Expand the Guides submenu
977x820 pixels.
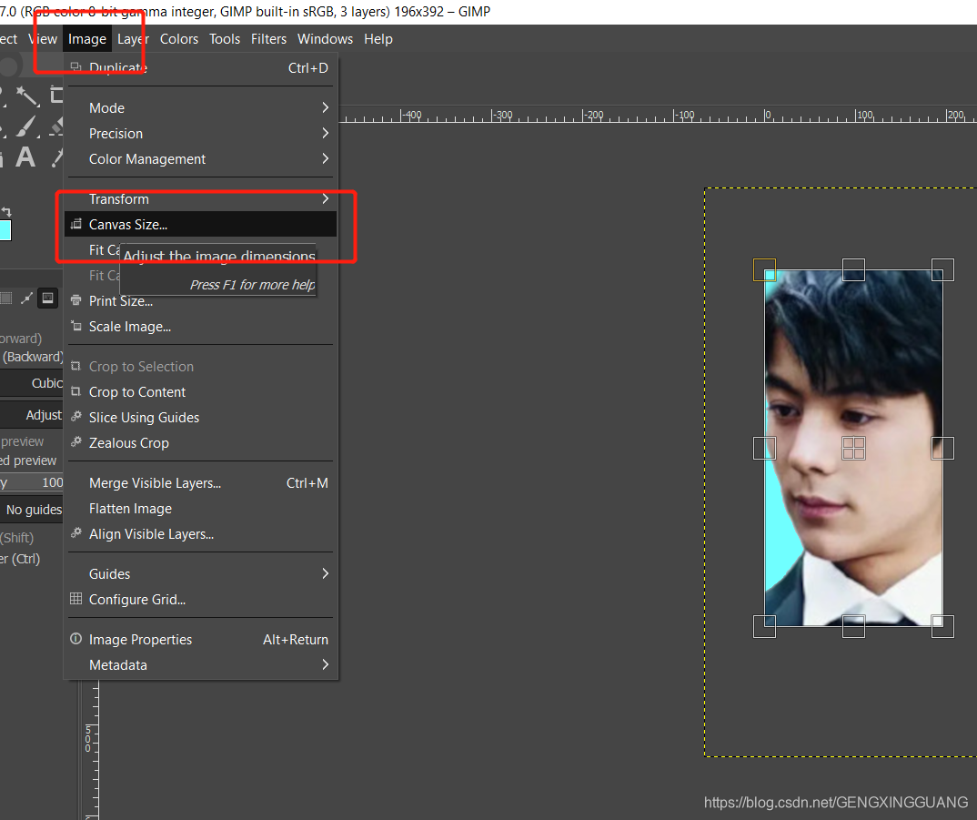[x=201, y=574]
